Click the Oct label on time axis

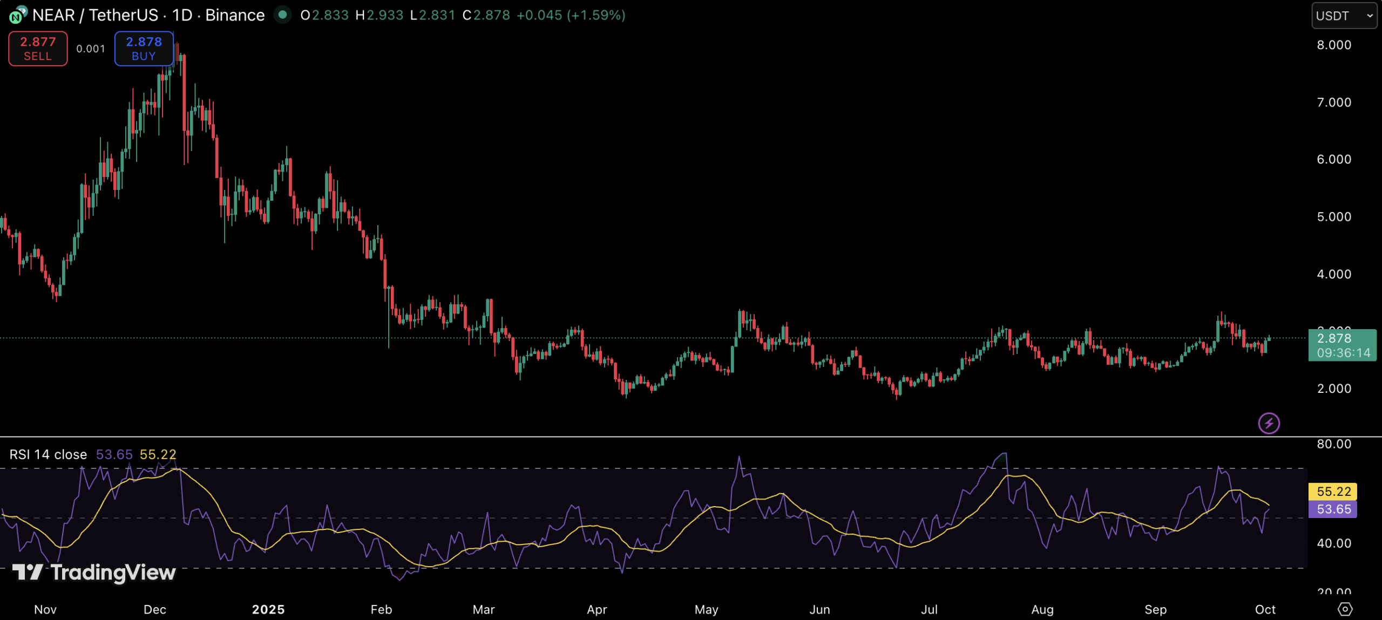(1265, 609)
